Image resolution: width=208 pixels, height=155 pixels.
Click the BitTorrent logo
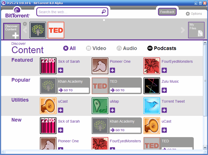coord(18,12)
